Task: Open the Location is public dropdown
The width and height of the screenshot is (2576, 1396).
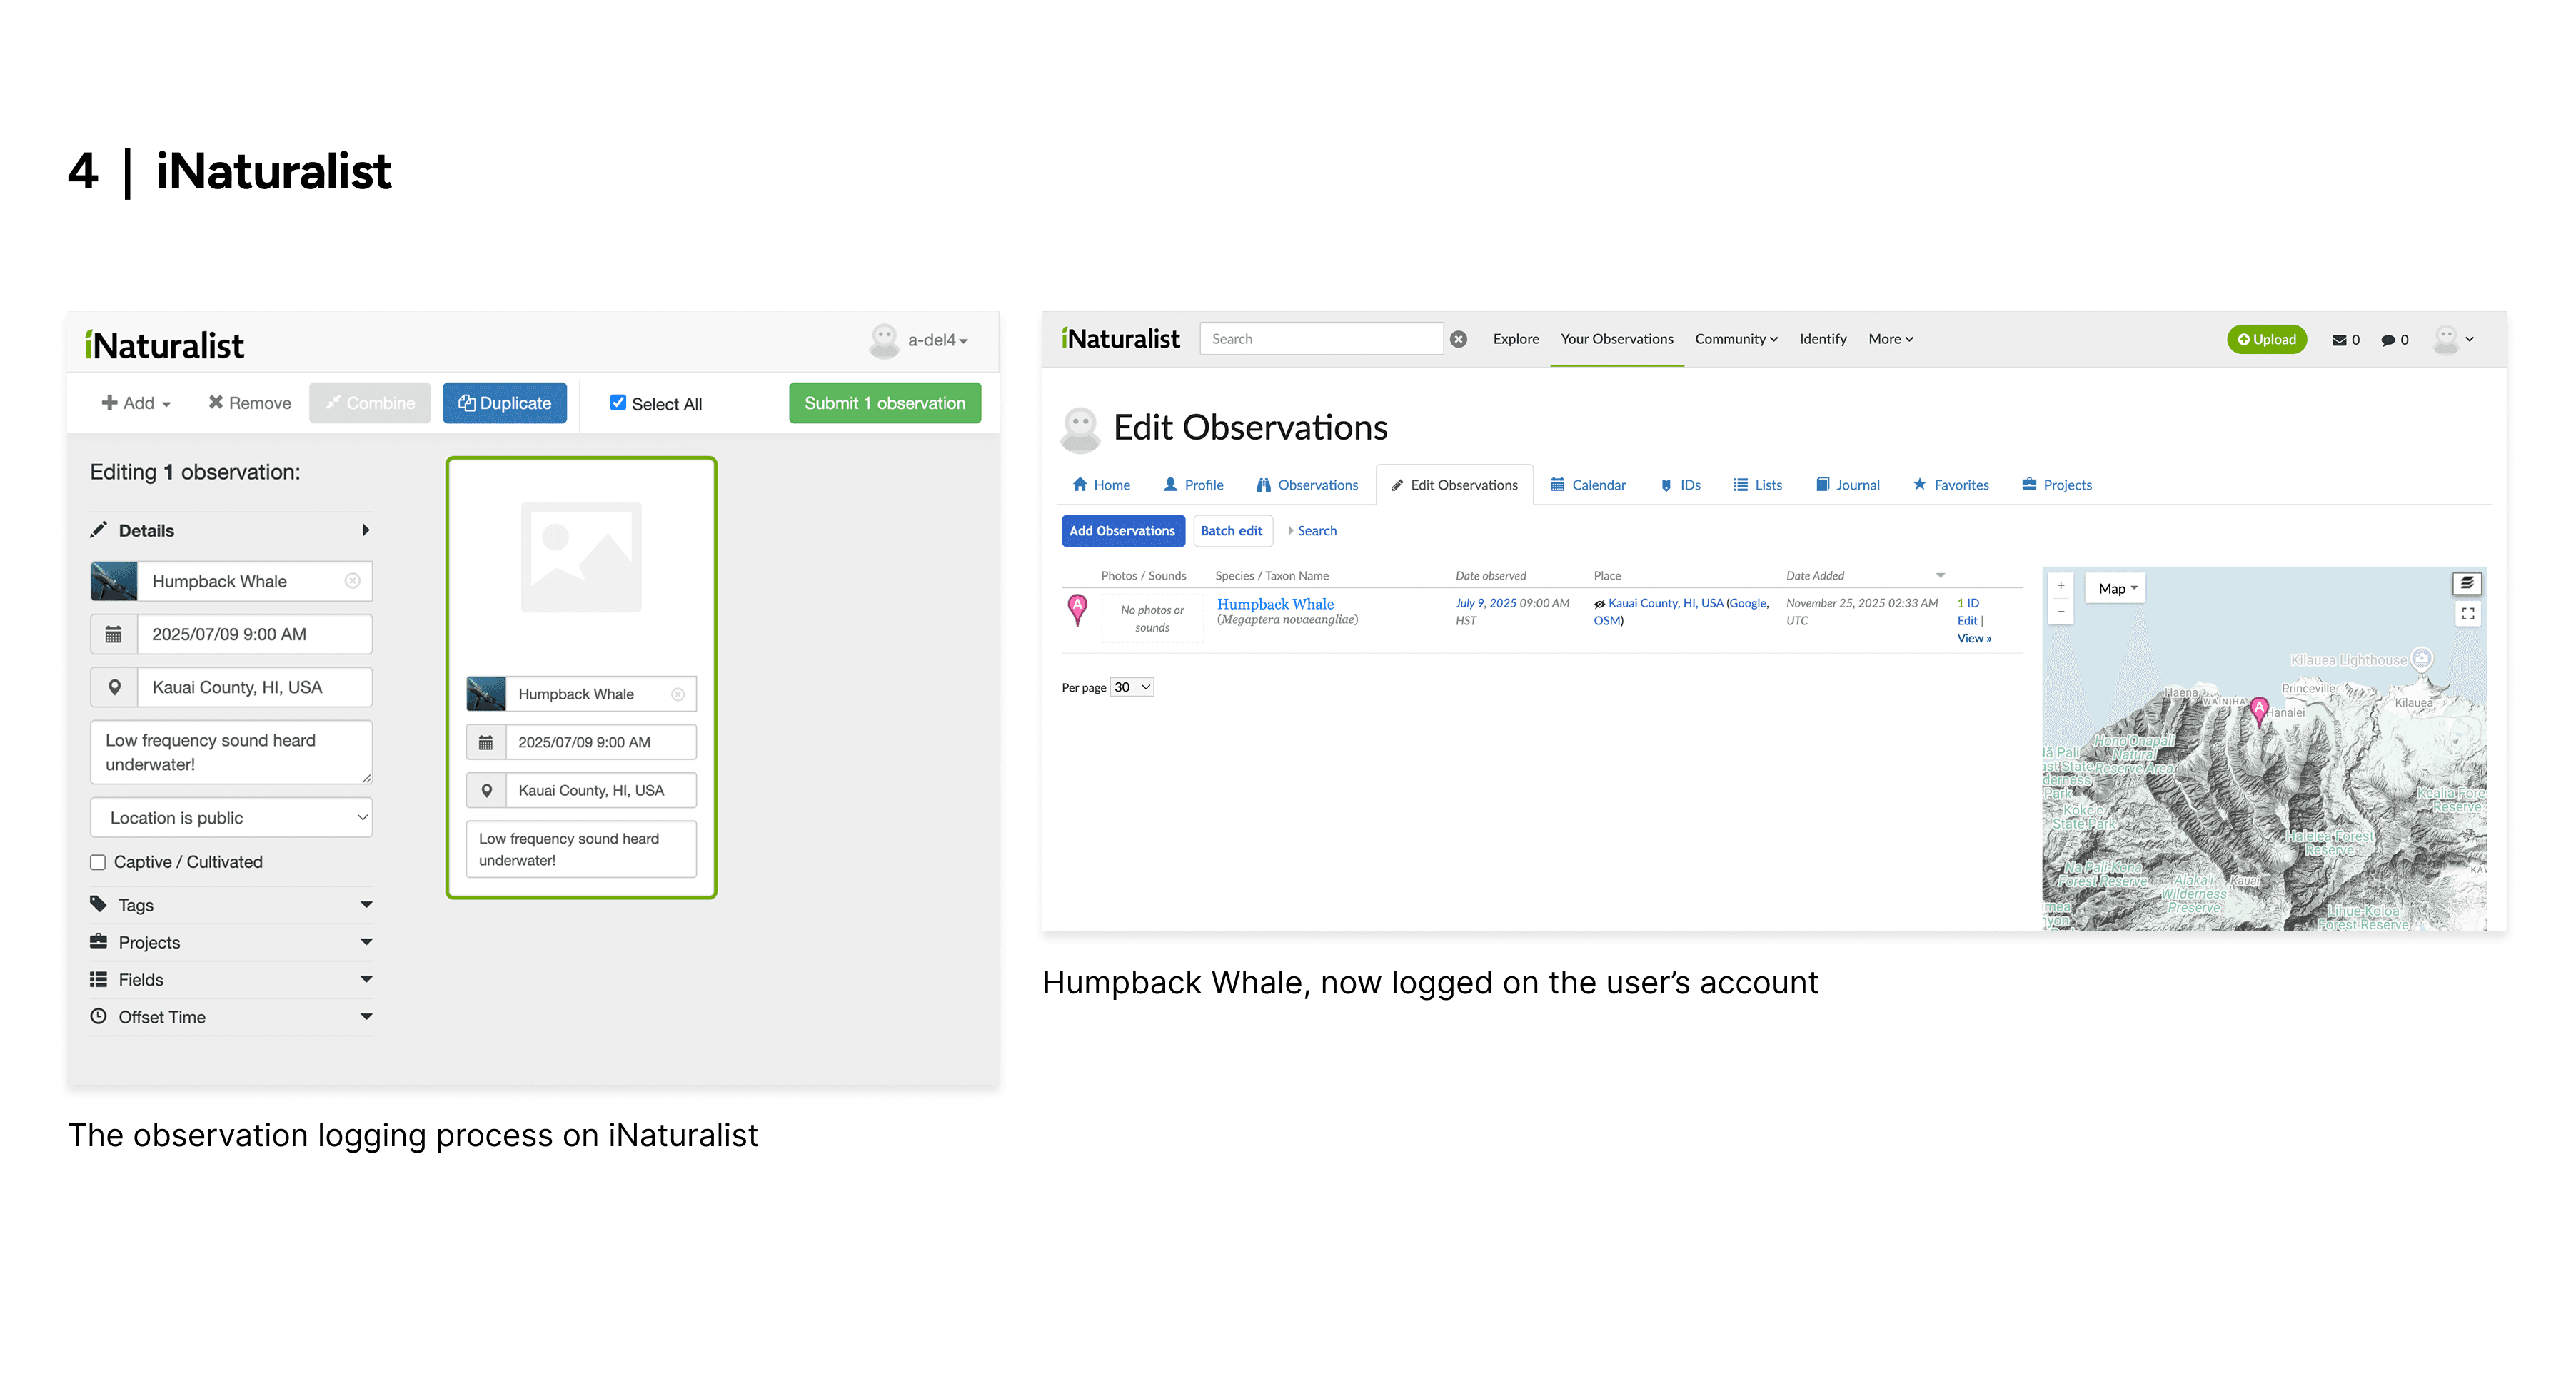Action: pyautogui.click(x=231, y=819)
